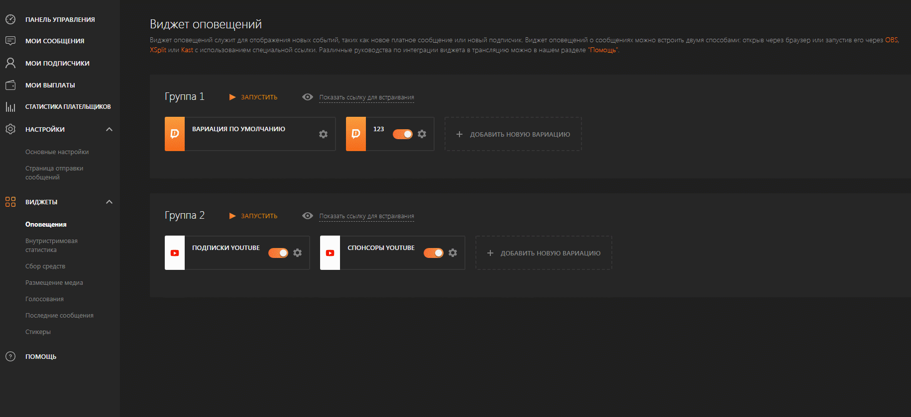Open settings gear for variation 123
The height and width of the screenshot is (417, 911).
[422, 134]
